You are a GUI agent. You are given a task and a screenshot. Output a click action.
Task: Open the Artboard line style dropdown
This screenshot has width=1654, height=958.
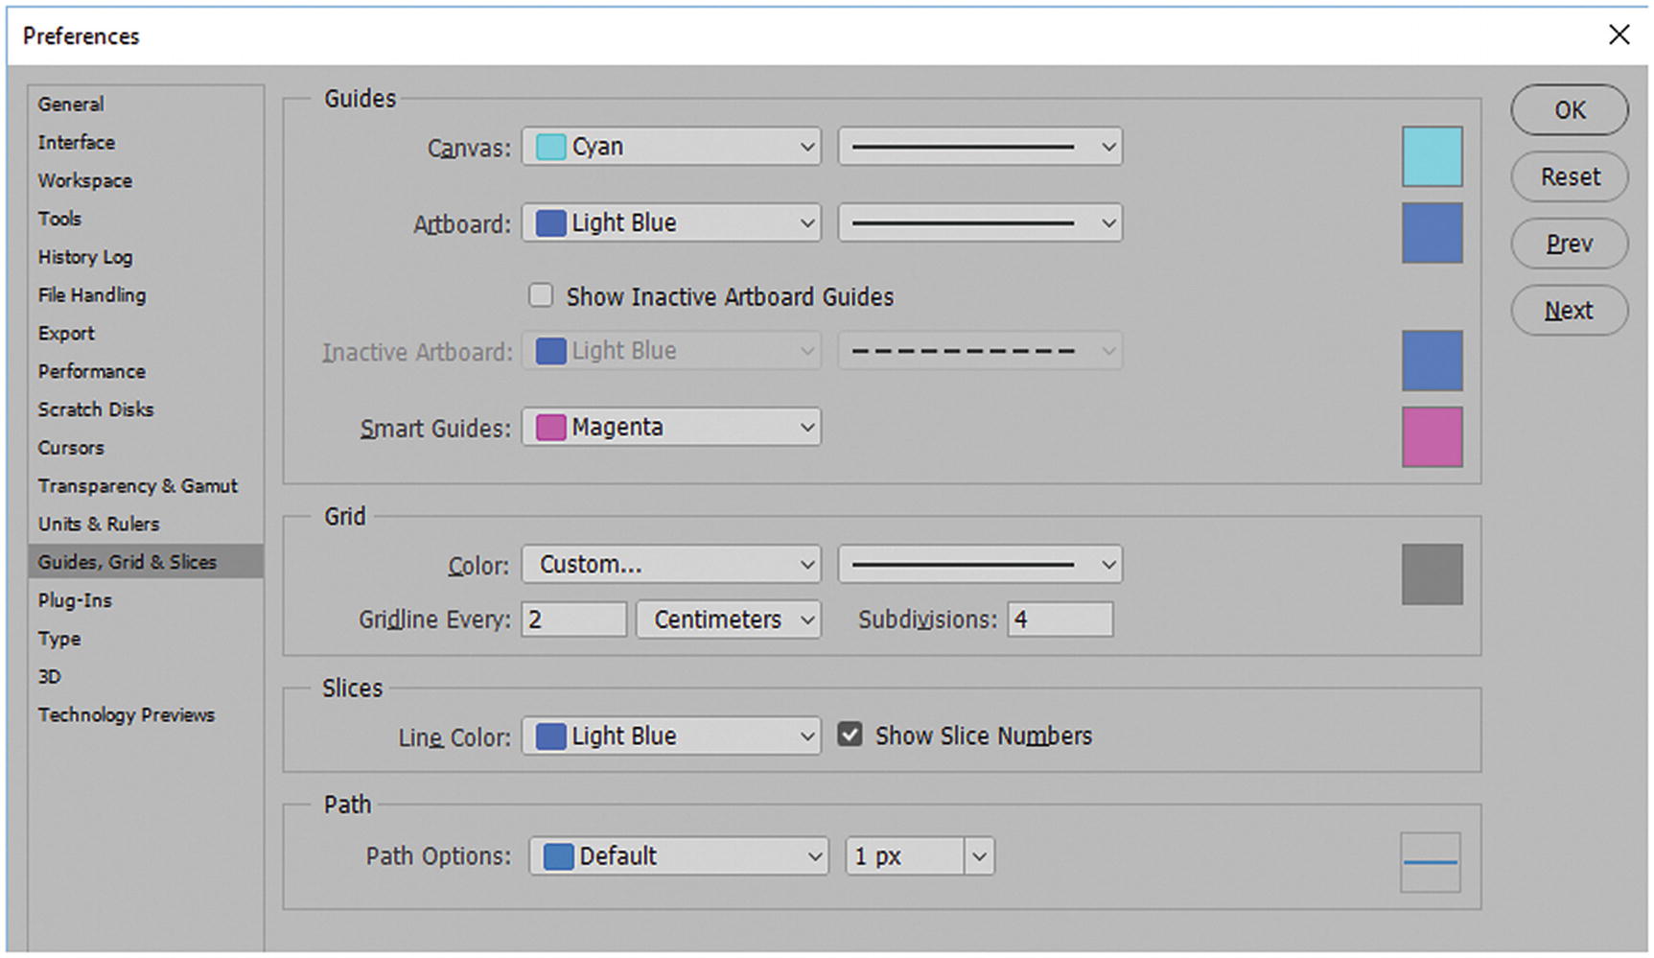pos(980,223)
